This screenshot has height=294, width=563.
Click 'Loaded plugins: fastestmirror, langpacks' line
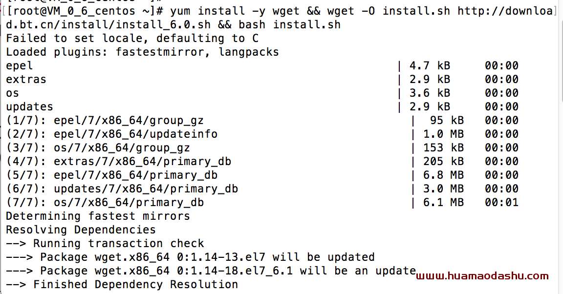pyautogui.click(x=142, y=52)
